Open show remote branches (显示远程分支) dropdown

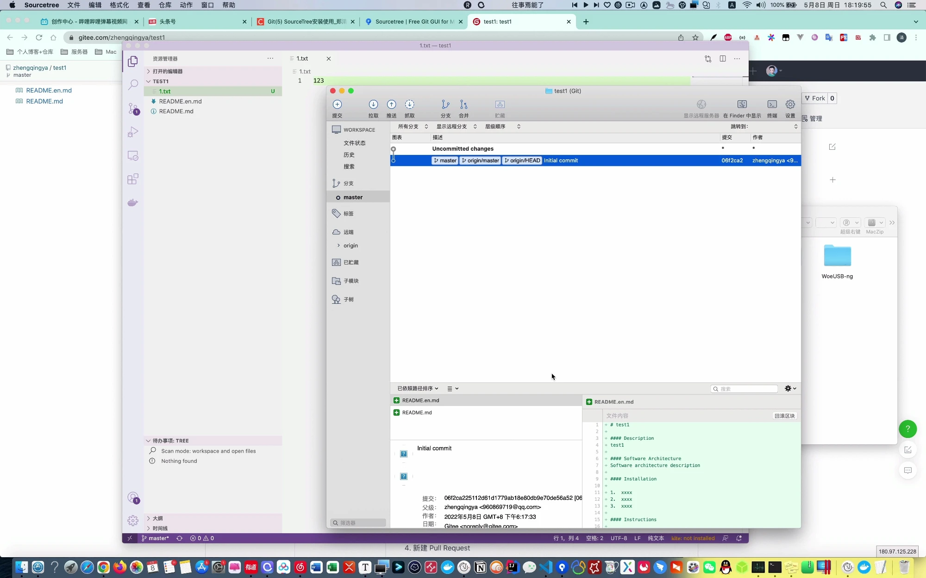coord(457,126)
